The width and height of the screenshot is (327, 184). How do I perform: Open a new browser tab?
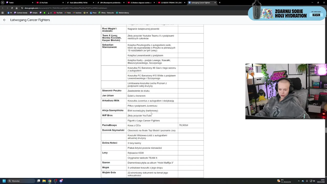[220, 3]
